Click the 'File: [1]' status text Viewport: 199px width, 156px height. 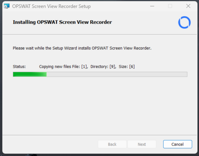[x=80, y=67]
